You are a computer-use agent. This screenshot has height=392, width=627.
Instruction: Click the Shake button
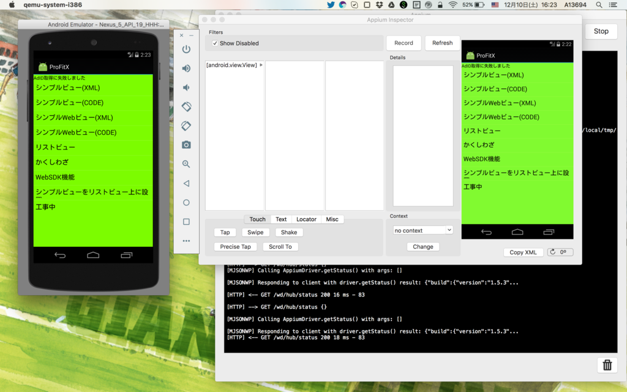[289, 232]
